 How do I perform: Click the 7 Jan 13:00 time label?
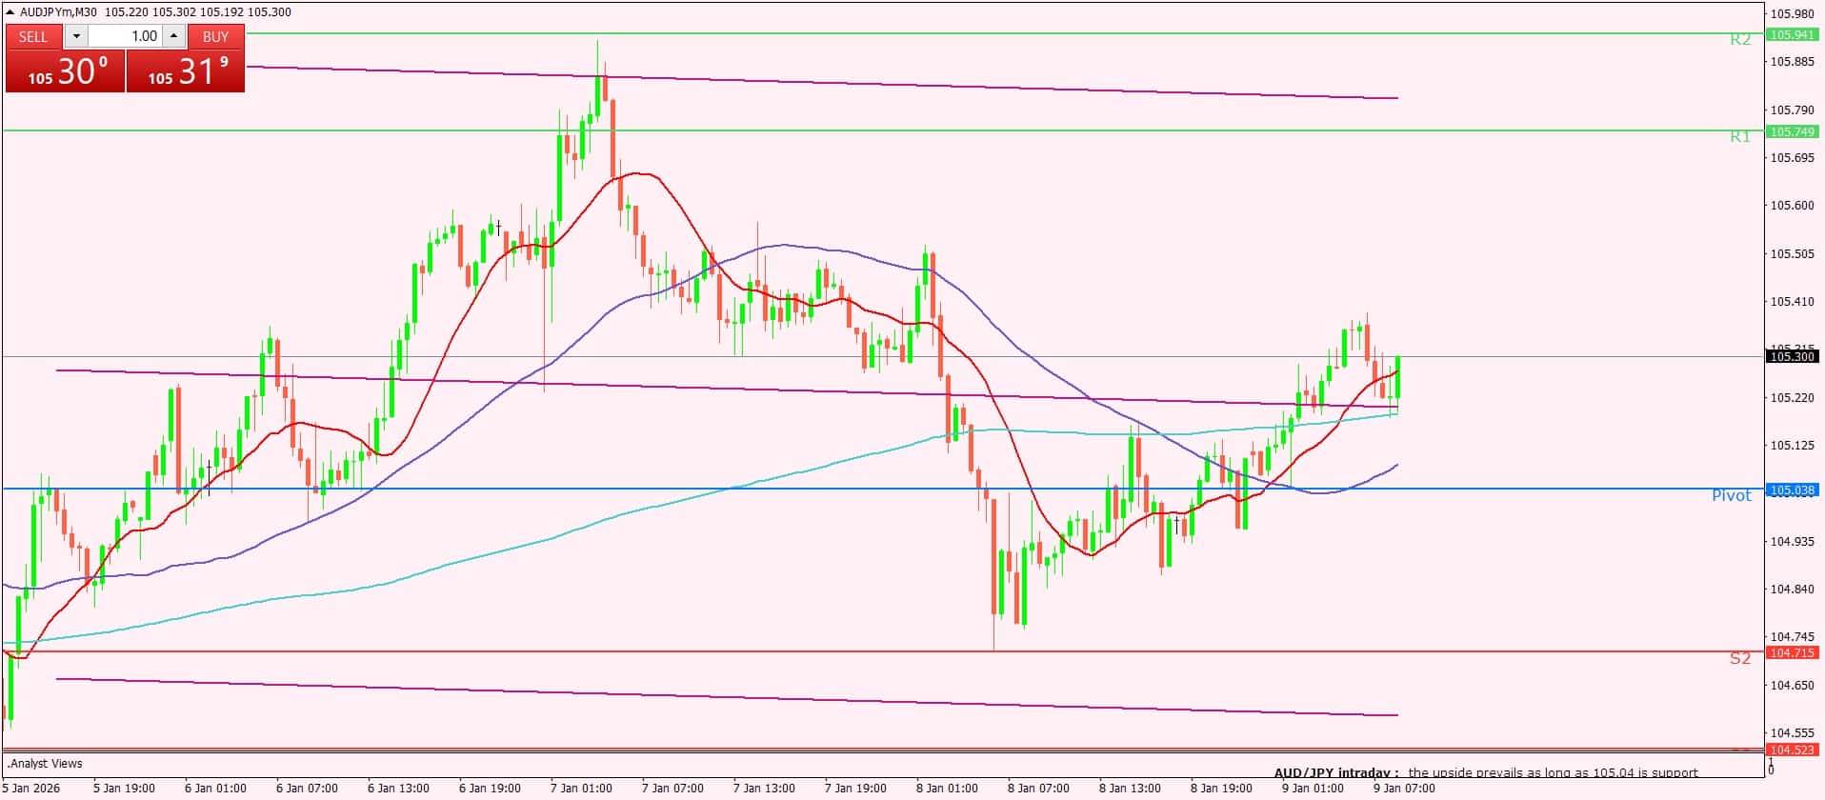coord(764,789)
